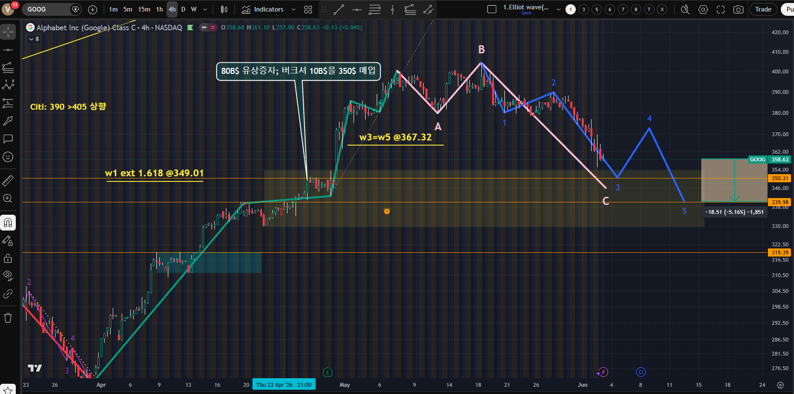Switch to 1m timeframe
This screenshot has height=394, width=794.
(x=113, y=9)
